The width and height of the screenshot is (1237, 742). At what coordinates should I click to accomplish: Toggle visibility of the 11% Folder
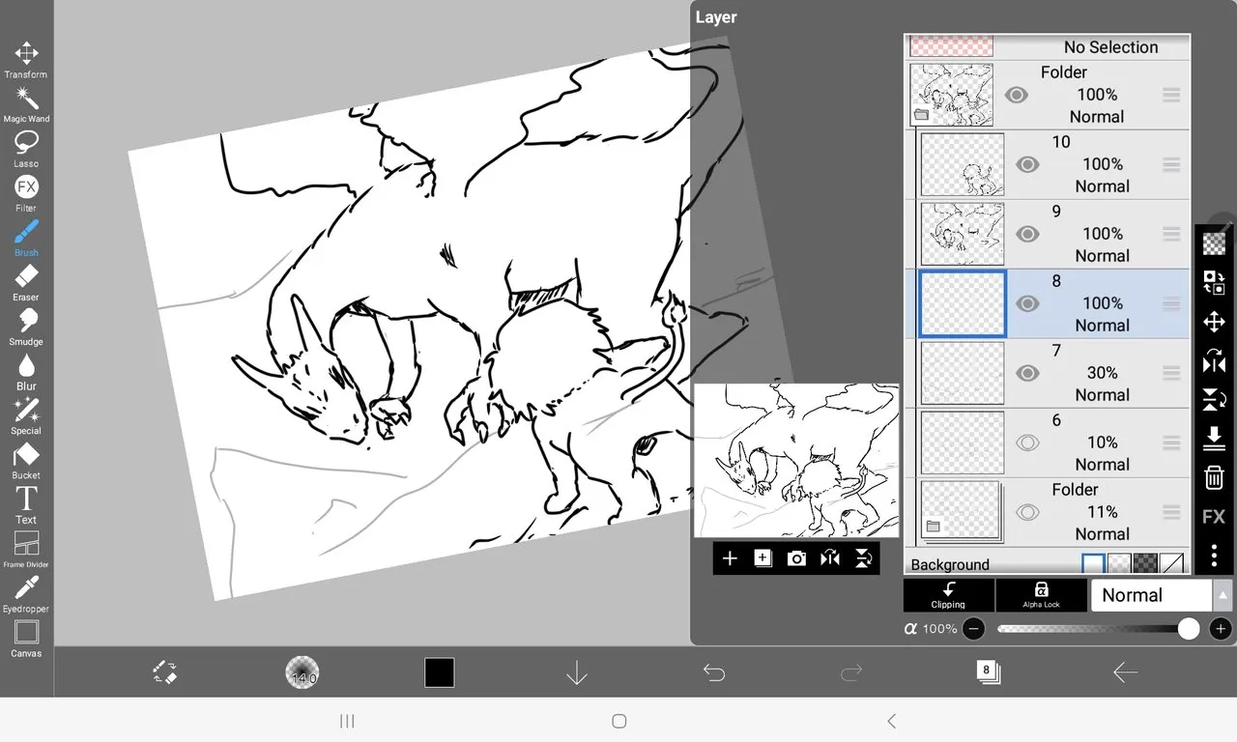click(x=1027, y=512)
